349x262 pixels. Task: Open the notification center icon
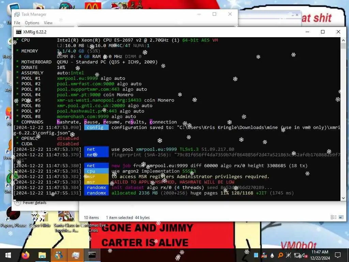pyautogui.click(x=338, y=255)
